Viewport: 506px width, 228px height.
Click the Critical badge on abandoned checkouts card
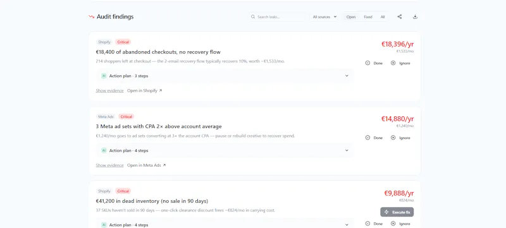[123, 42]
